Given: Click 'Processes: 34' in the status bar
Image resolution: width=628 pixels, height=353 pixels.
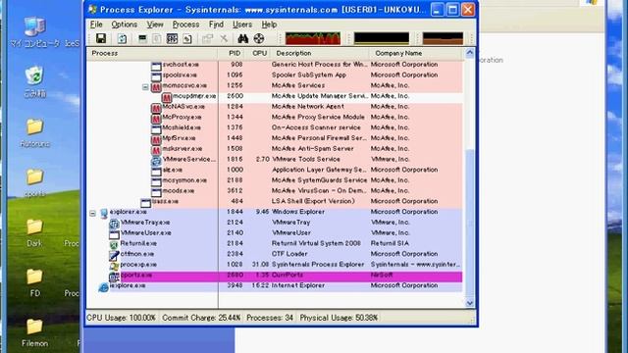Looking at the screenshot, I should click(x=270, y=318).
